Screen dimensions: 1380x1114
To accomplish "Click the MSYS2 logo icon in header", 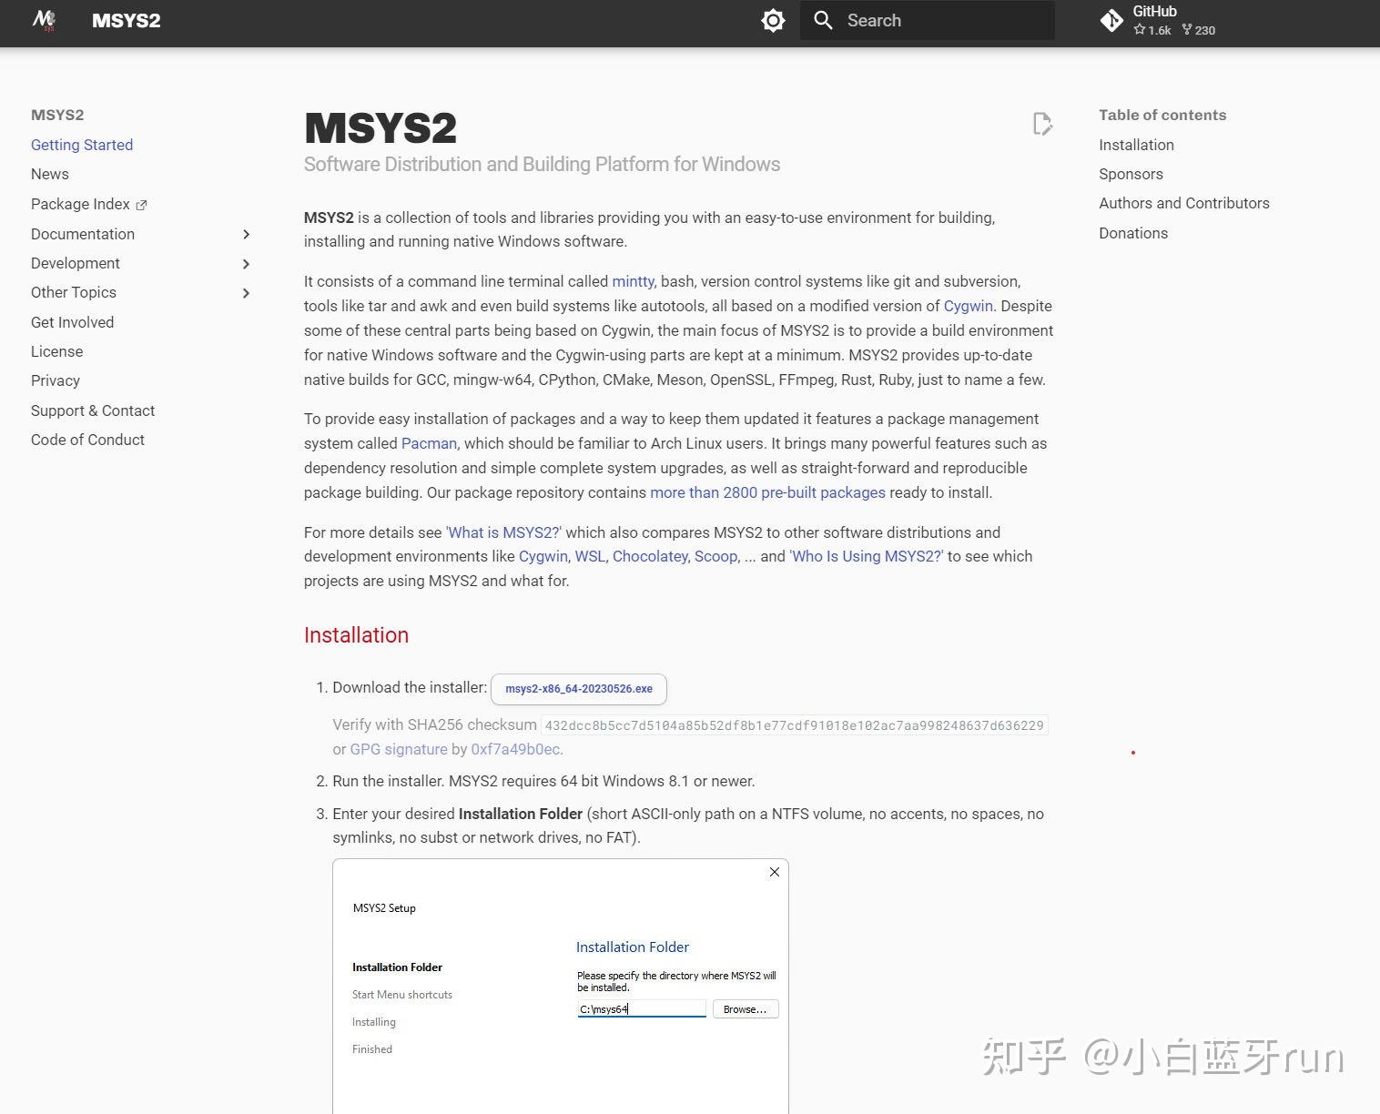I will pos(44,20).
